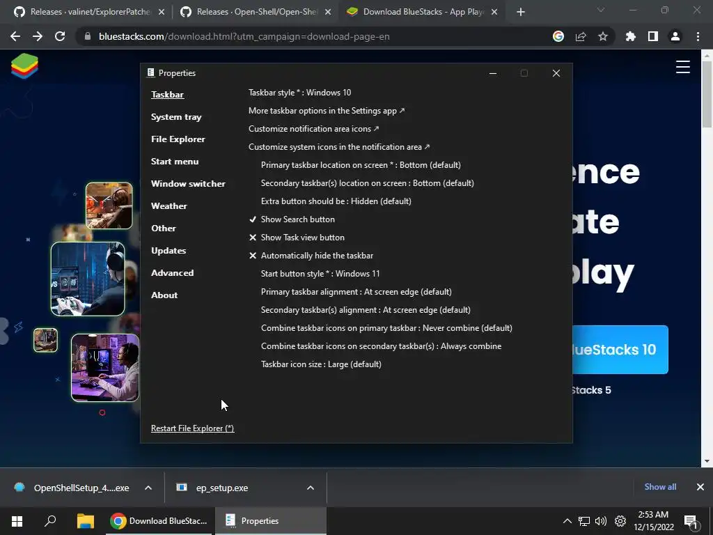Open a new browser tab
The height and width of the screenshot is (535, 713).
tap(521, 12)
